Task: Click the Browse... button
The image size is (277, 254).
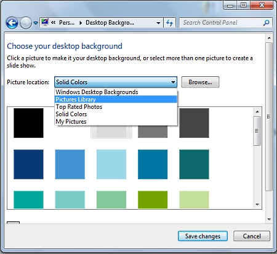Action: click(200, 82)
